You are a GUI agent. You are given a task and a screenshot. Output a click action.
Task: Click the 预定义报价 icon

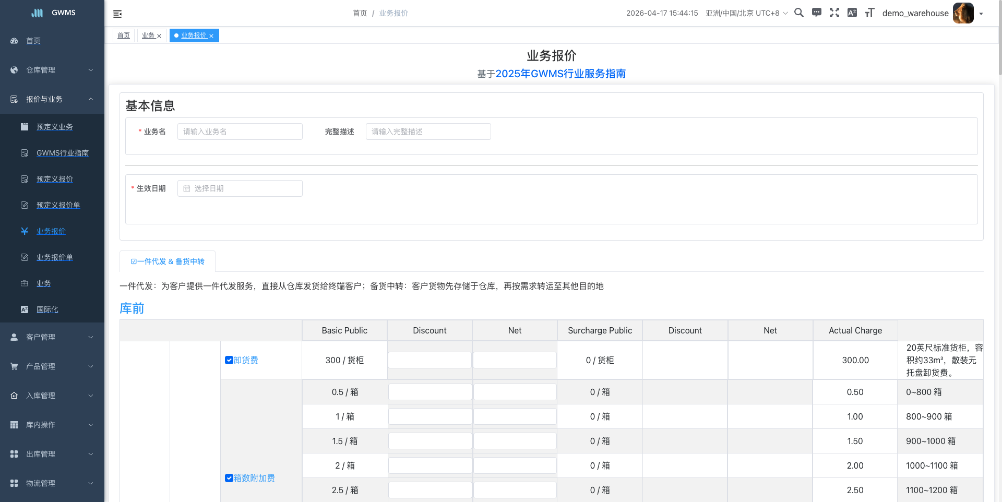click(25, 179)
